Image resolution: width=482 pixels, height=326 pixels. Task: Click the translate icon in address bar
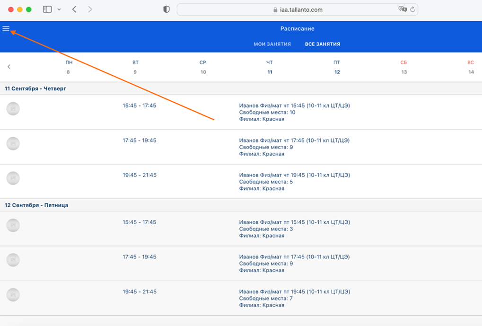pyautogui.click(x=402, y=9)
